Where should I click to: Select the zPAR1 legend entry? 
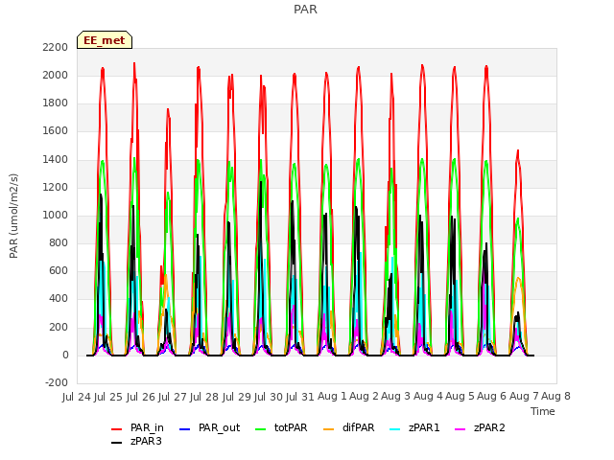pos(414,428)
